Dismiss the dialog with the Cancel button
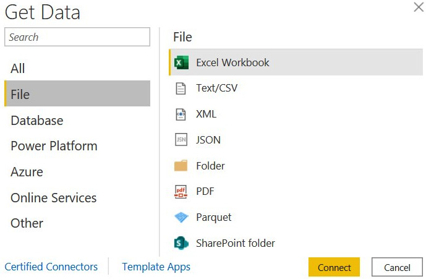The image size is (426, 279). click(x=397, y=267)
